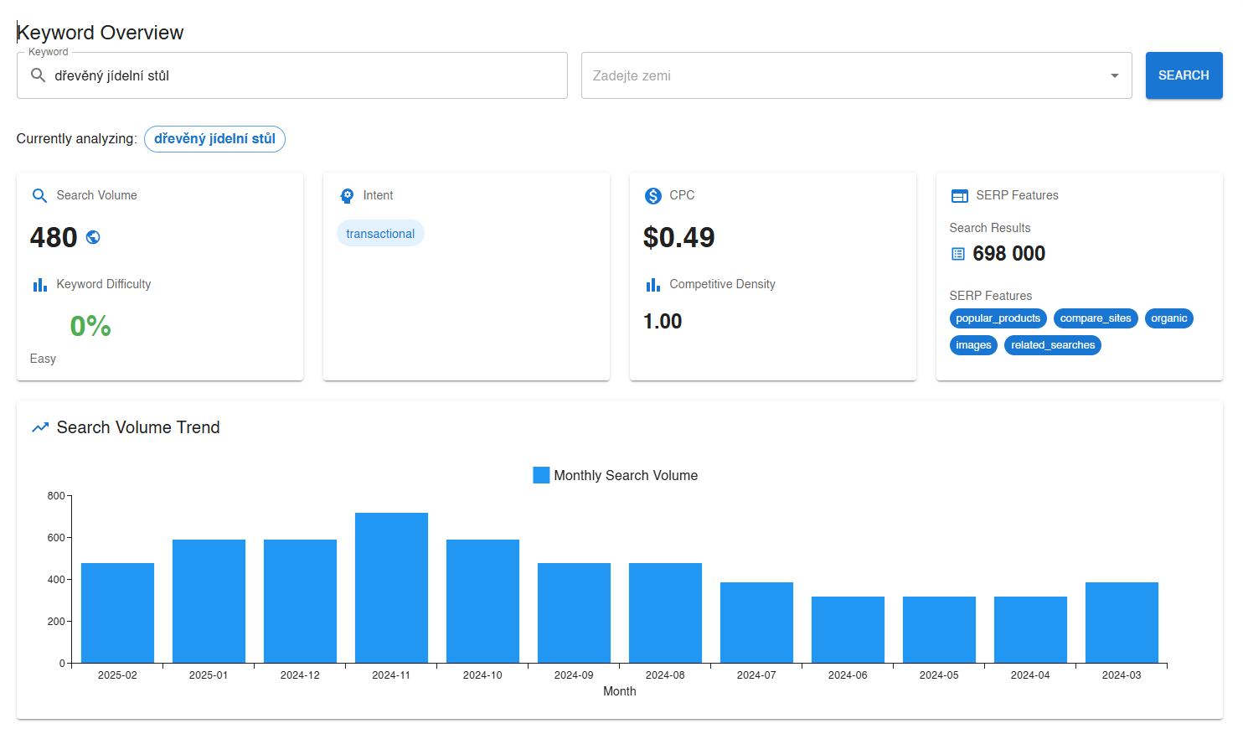Click the Intent head icon
Image resolution: width=1243 pixels, height=734 pixels.
347,196
